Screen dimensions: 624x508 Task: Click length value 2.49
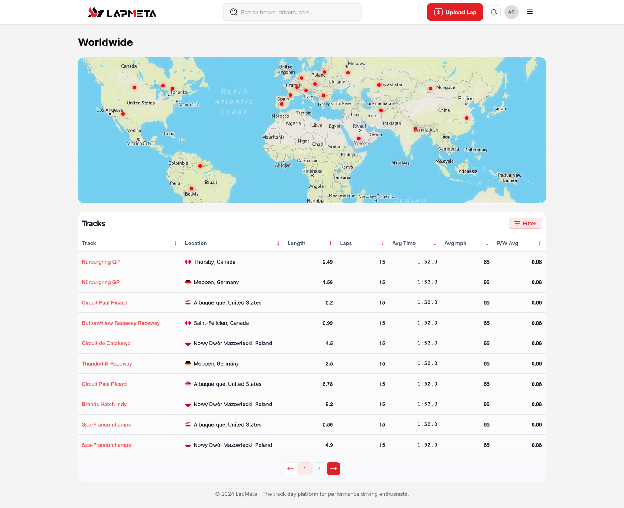328,262
